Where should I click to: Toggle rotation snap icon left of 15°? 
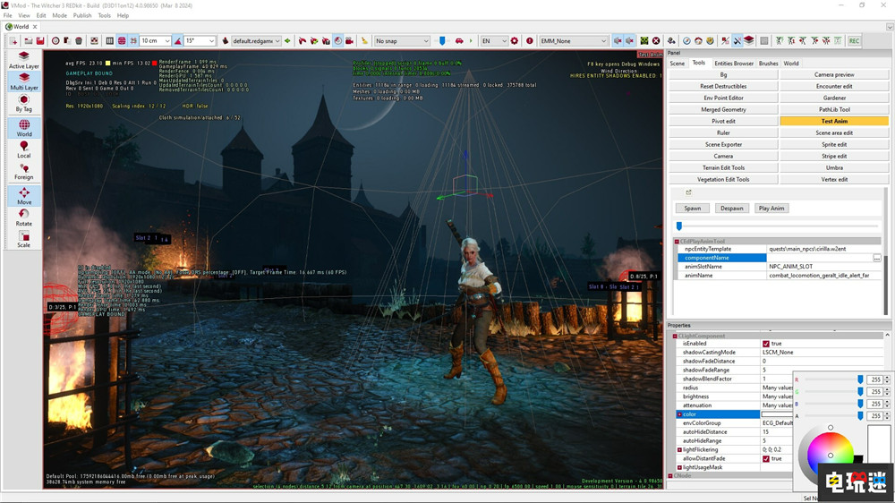click(x=177, y=41)
